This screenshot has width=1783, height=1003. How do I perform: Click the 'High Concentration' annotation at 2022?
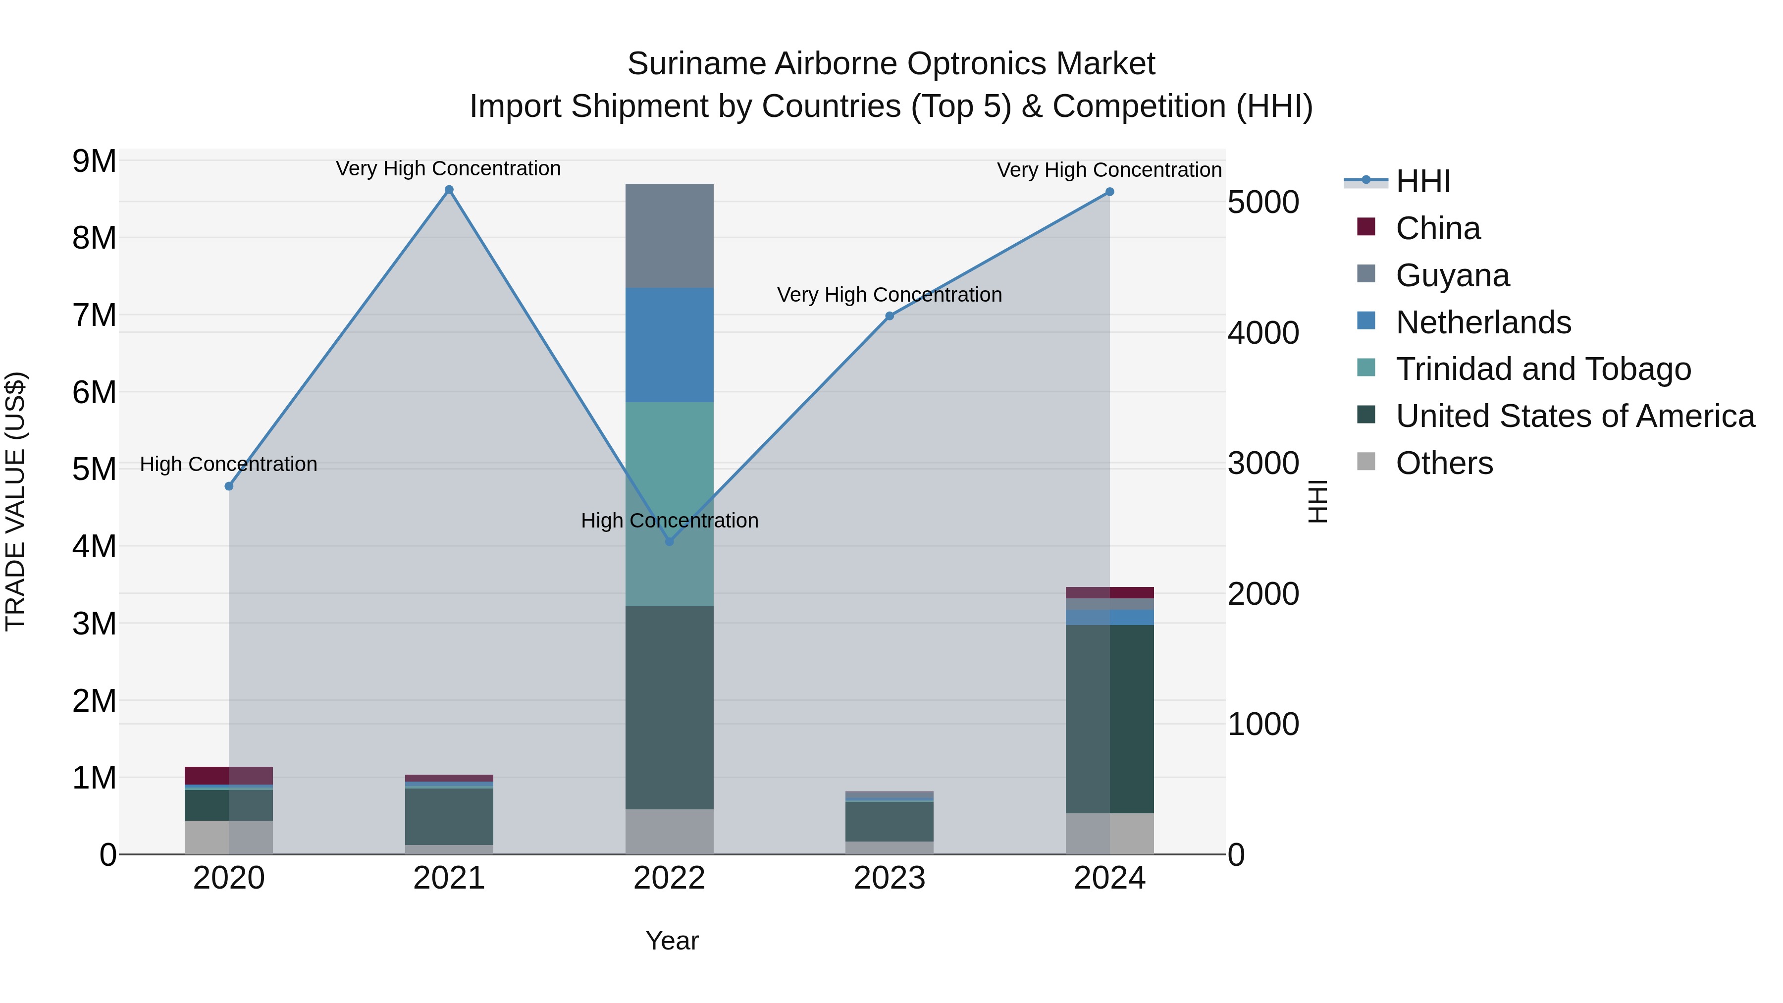coord(669,521)
